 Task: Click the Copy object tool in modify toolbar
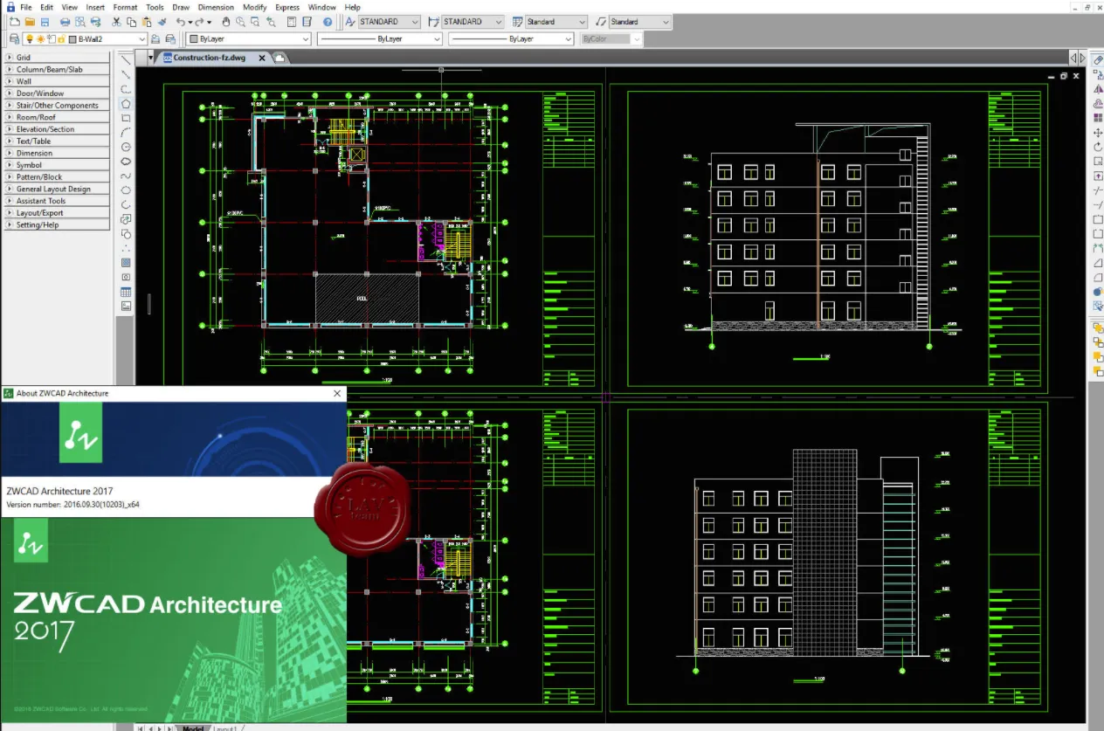[x=1098, y=74]
